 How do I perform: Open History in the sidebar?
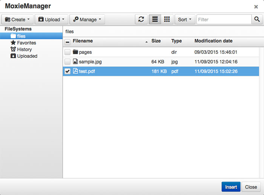pos(25,50)
